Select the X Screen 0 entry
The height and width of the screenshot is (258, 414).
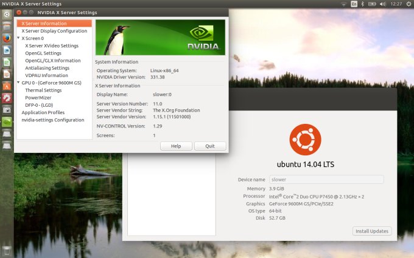click(33, 38)
